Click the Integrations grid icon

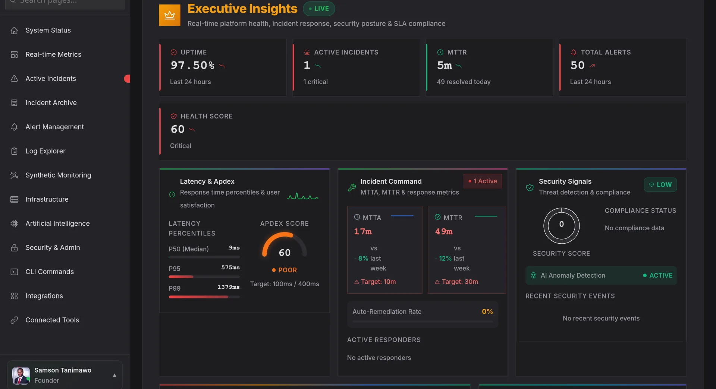click(x=14, y=296)
